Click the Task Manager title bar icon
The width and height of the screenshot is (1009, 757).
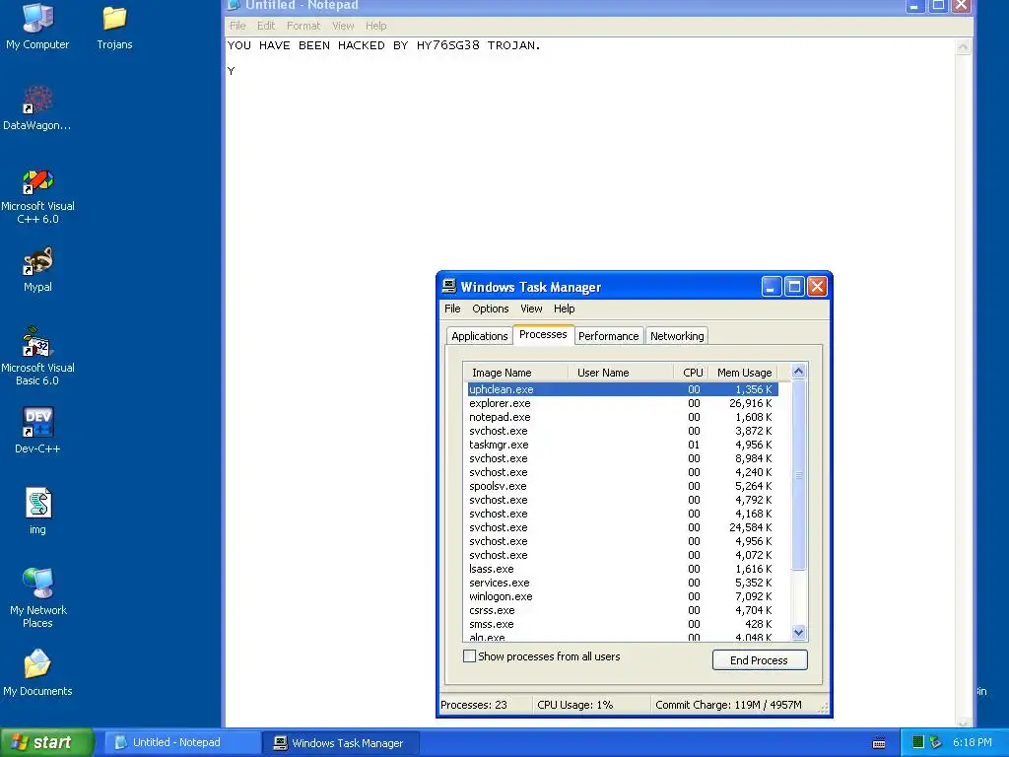[x=449, y=287]
